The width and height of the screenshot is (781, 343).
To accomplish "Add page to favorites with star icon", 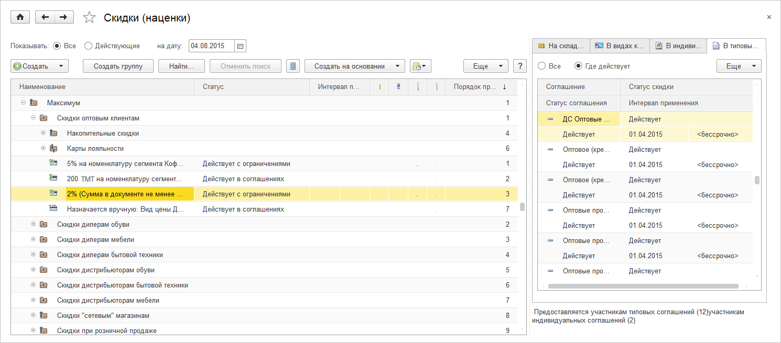I will tap(90, 18).
